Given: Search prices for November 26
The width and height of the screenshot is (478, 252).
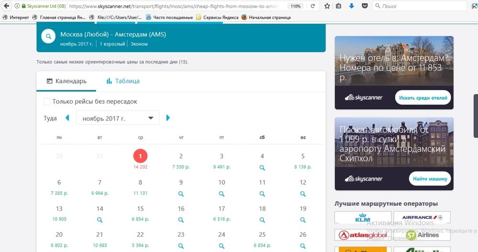Looking at the screenshot, I should pos(303,246).
